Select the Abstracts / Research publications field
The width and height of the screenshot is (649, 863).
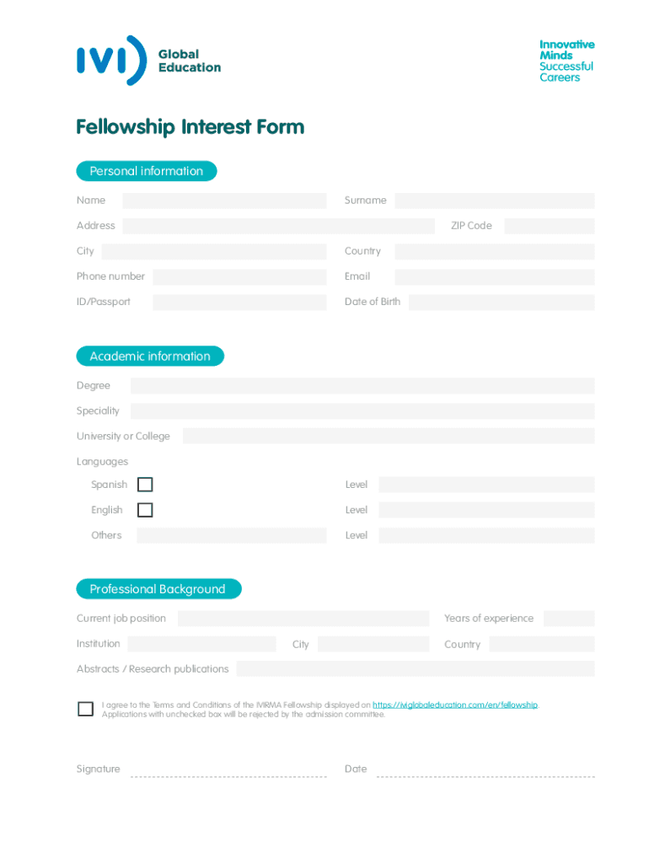415,669
